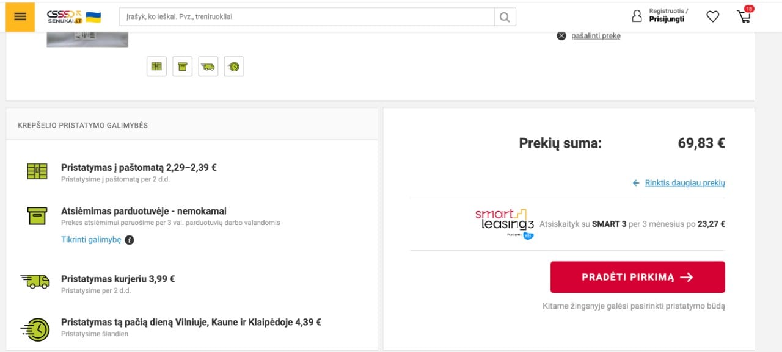Viewport: 782px width, 352px height.
Task: Click pašalinti prekę link
Action: click(596, 36)
